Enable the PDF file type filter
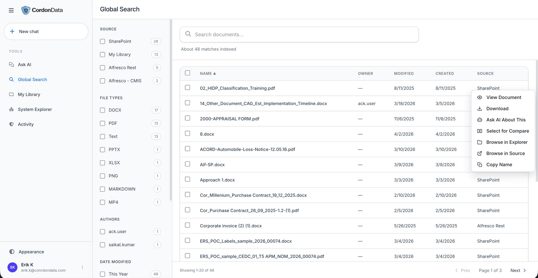Screen dimensions: 538x278 pyautogui.click(x=102, y=123)
